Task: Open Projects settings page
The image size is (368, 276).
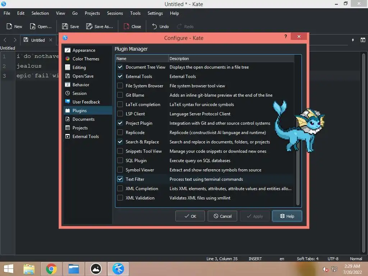Action: click(88, 128)
